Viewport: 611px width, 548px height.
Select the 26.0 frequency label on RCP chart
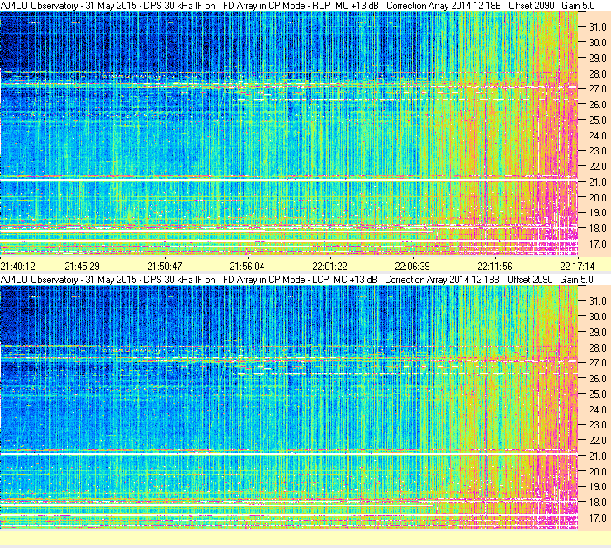pyautogui.click(x=597, y=105)
